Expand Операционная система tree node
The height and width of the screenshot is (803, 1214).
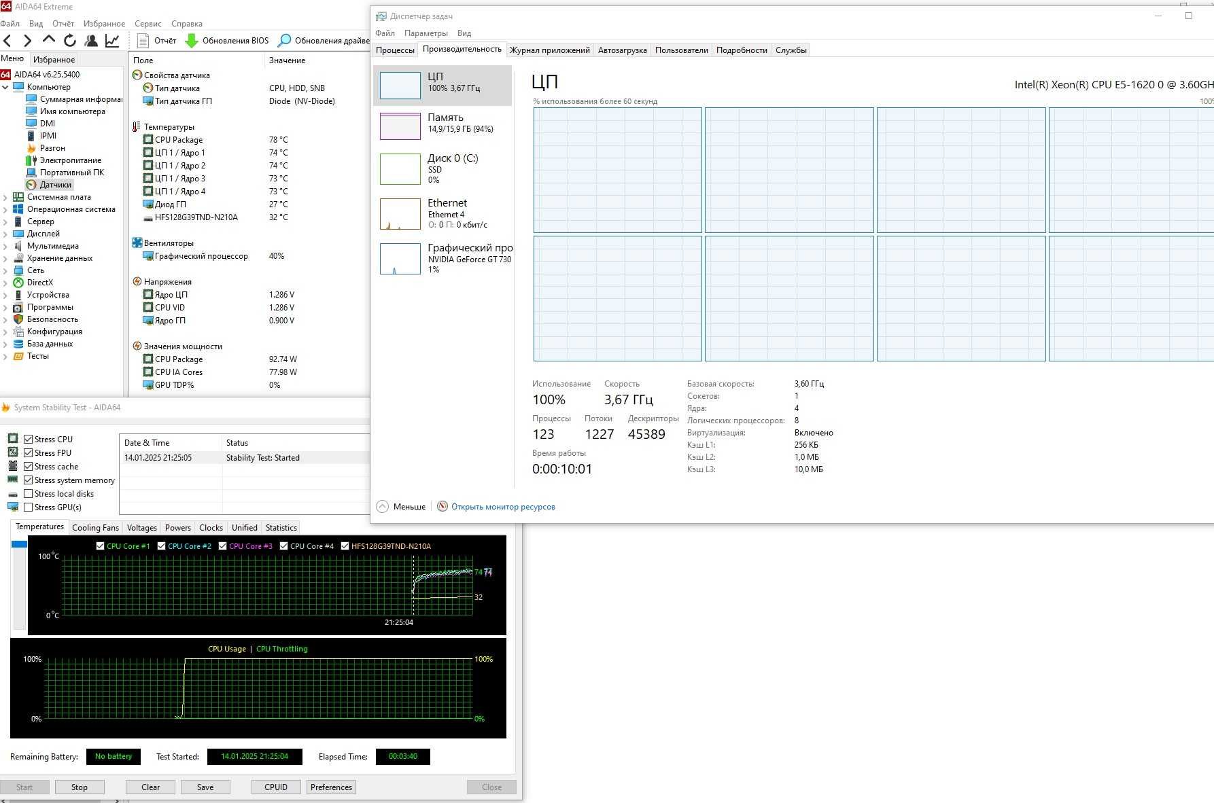[5, 209]
